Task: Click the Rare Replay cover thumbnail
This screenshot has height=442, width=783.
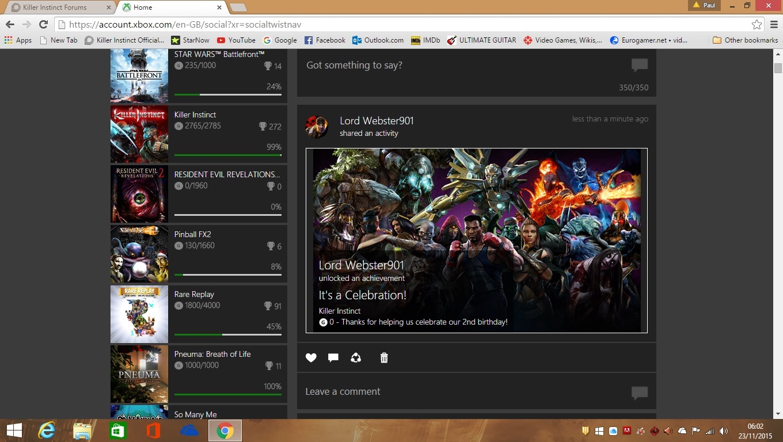Action: 139,314
